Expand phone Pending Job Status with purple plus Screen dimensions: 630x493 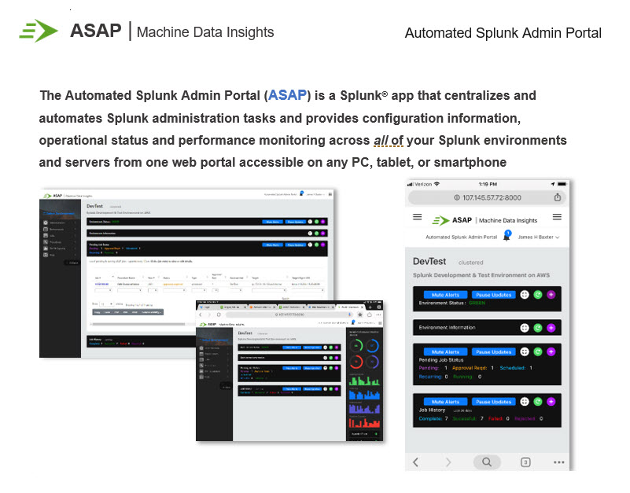[x=551, y=352]
